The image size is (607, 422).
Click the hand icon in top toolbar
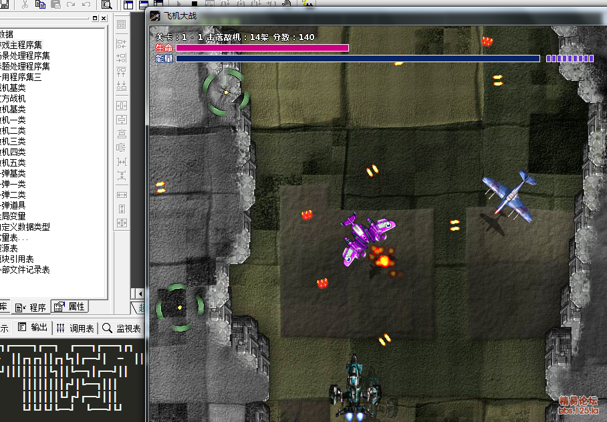[x=287, y=3]
